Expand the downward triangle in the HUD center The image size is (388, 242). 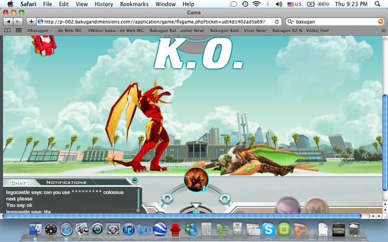[195, 206]
